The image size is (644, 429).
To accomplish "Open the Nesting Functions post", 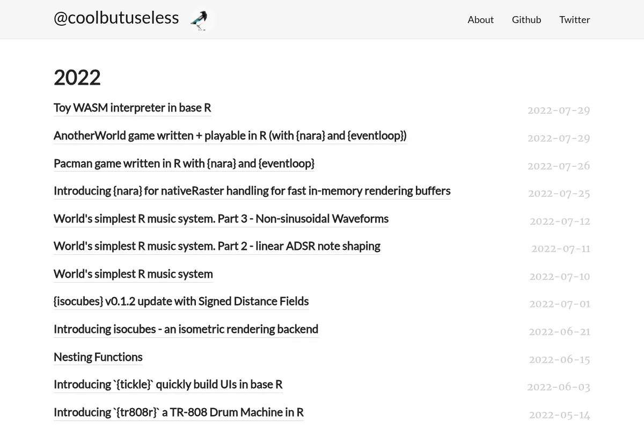I will click(98, 357).
